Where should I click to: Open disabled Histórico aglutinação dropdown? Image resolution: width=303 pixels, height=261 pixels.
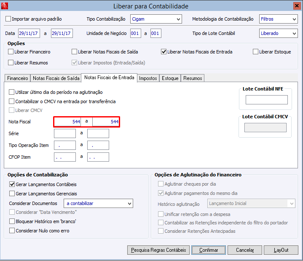(251, 203)
